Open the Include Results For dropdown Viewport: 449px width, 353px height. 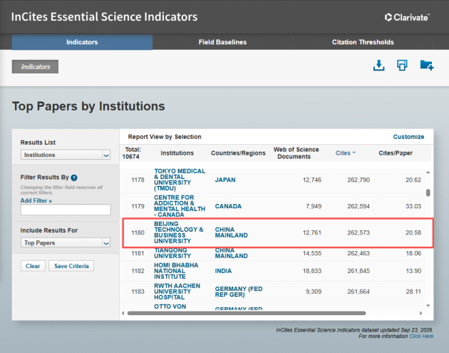click(66, 242)
